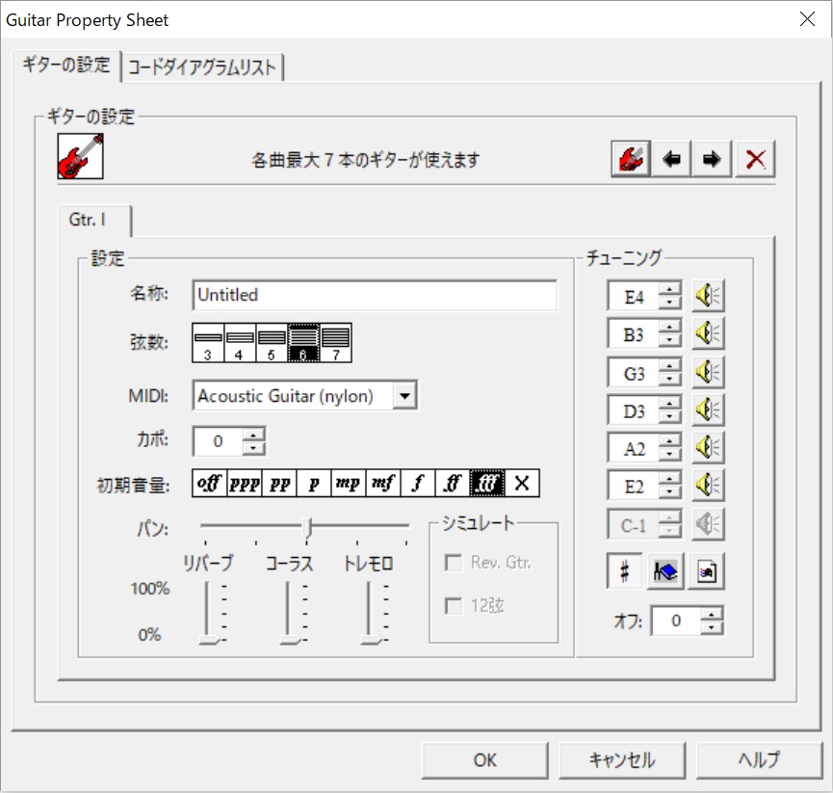The width and height of the screenshot is (833, 793).
Task: Open the MIDI instrument dropdown
Action: click(405, 395)
